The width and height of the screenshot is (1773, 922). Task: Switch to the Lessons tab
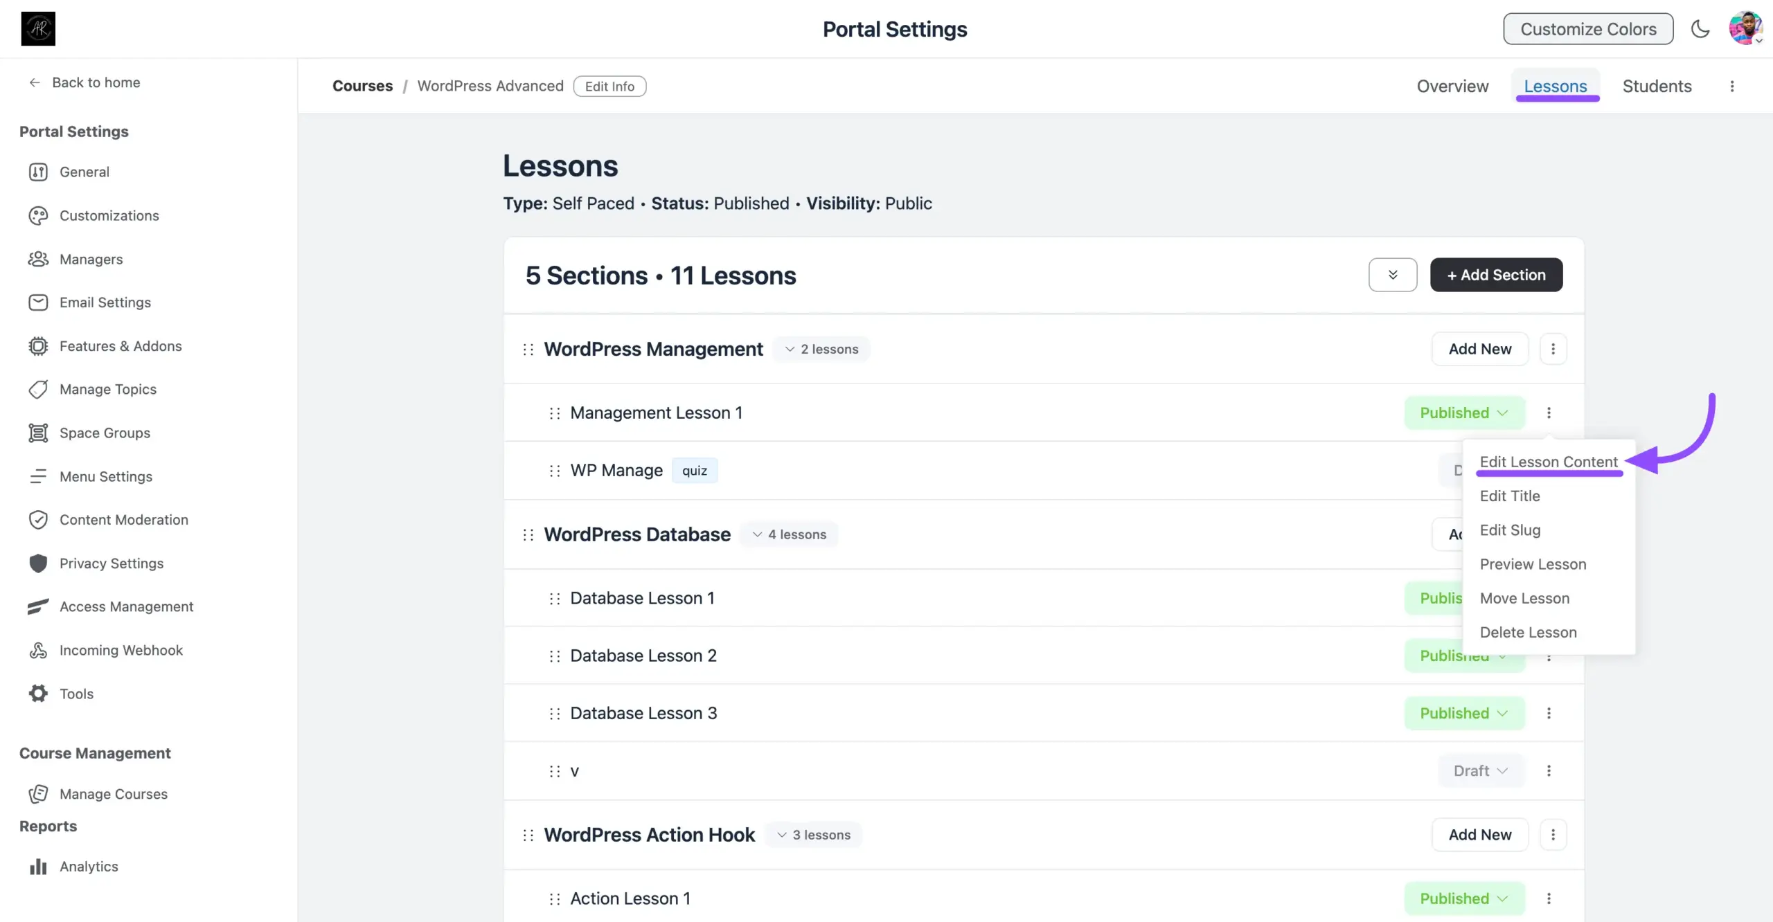(x=1555, y=86)
